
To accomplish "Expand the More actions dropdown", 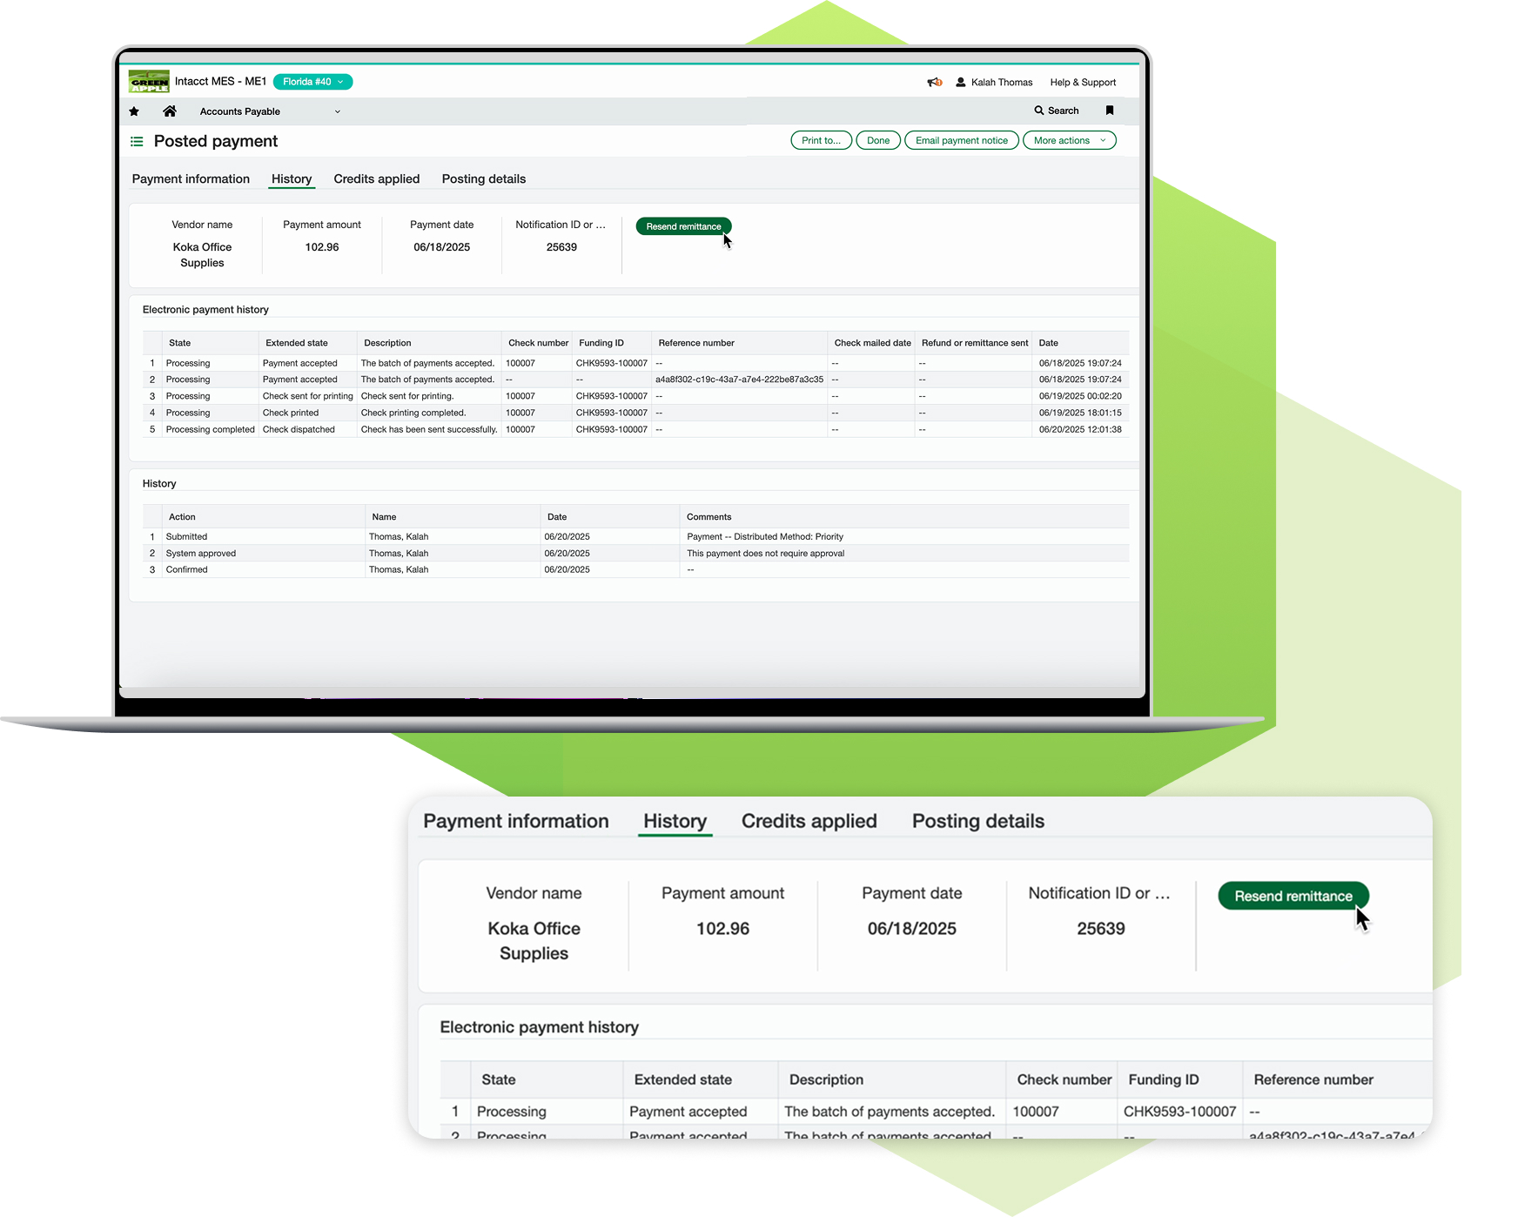I will 1069,140.
